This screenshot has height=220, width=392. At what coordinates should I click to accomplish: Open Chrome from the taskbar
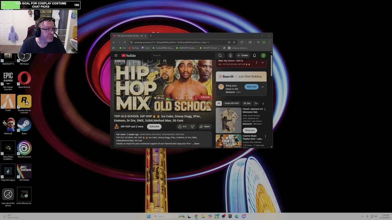click(x=196, y=216)
